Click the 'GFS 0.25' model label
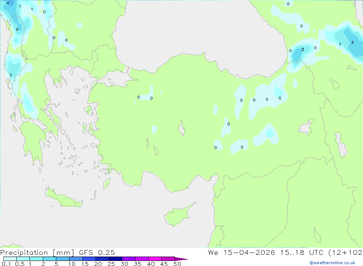The image size is (363, 266). pos(97,253)
